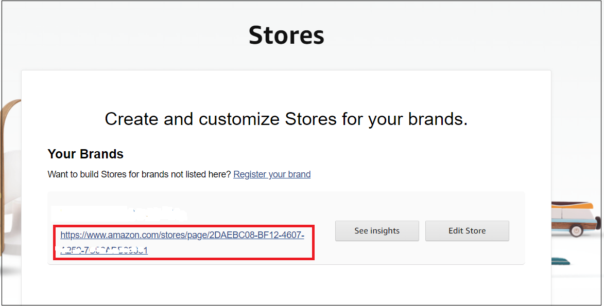604x306 pixels.
Task: Click 'Create and customize Stores for your brands.' text
Action: pyautogui.click(x=286, y=119)
